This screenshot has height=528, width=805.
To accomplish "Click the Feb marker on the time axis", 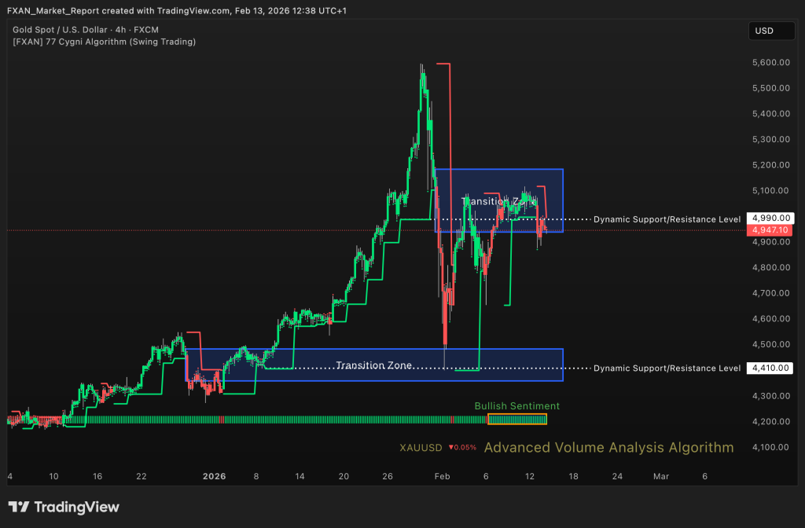I will coord(442,476).
